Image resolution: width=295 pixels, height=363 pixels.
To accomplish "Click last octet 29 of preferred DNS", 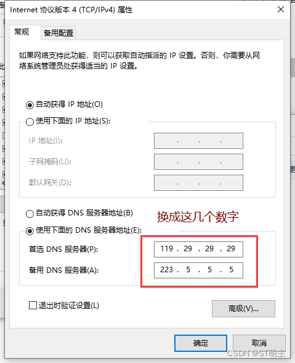I will [231, 249].
